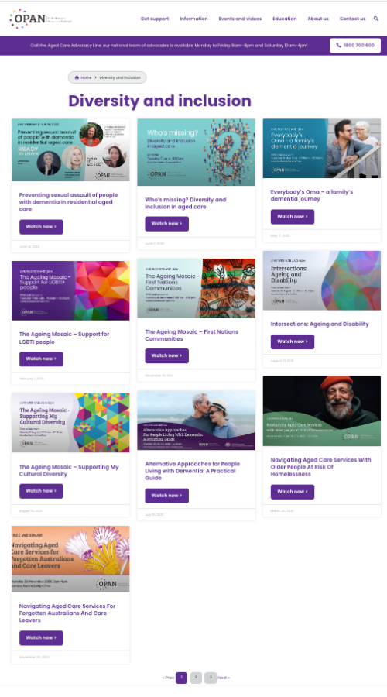Watch now for Forgotten Australians and Care Leavers
The height and width of the screenshot is (697, 387).
point(41,637)
